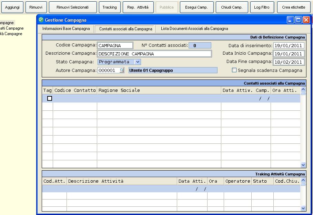Screen dimensions: 313x215
Task: Open Rep. Attività report
Action: pos(138,7)
